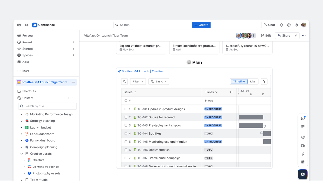Select all issues with header checkbox
This screenshot has width=323, height=181.
click(x=126, y=101)
